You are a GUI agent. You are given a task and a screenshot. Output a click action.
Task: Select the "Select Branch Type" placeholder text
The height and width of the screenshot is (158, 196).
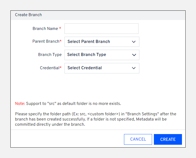coord(87,55)
